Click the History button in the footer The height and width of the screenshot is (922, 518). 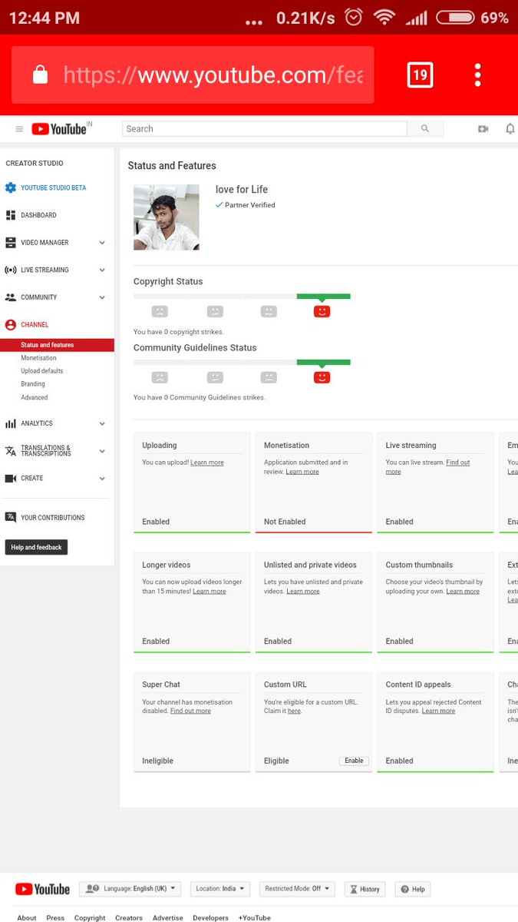click(x=365, y=889)
